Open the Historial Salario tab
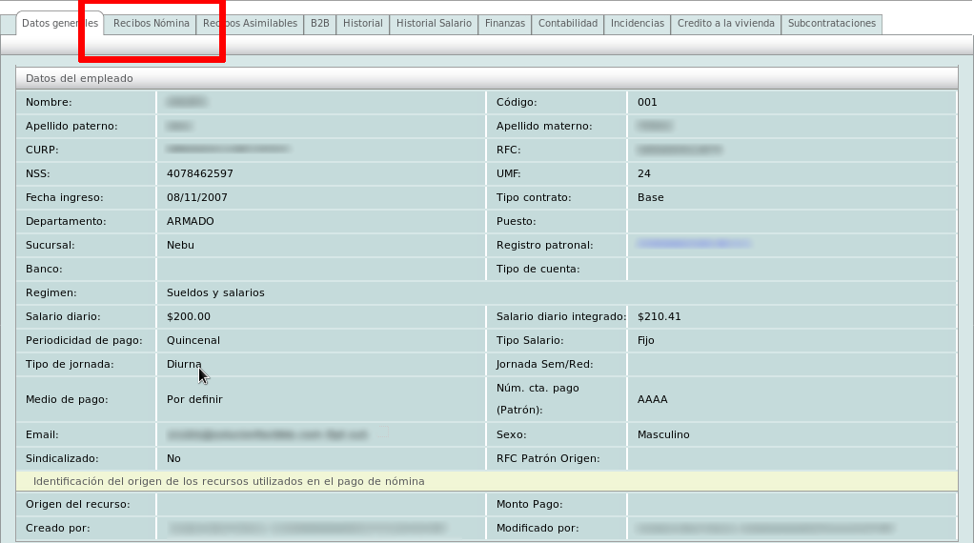Viewport: 974px width, 543px height. [x=434, y=24]
